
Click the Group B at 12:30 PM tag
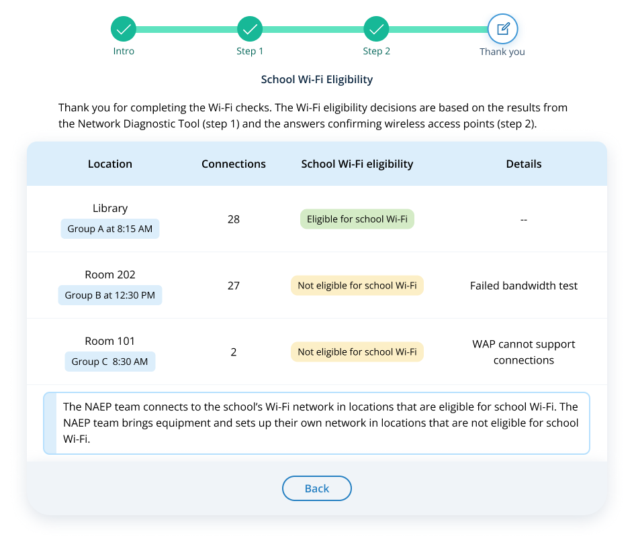click(x=110, y=295)
